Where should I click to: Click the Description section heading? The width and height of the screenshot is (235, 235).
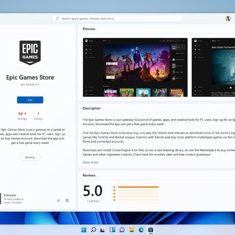[x=92, y=108]
